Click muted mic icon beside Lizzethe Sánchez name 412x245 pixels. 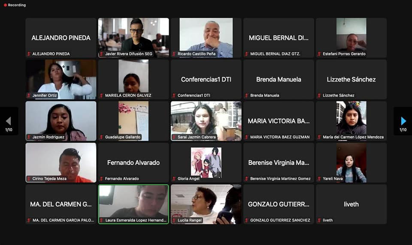319,96
